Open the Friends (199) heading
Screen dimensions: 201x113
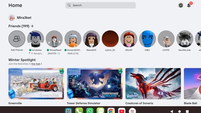[19, 26]
